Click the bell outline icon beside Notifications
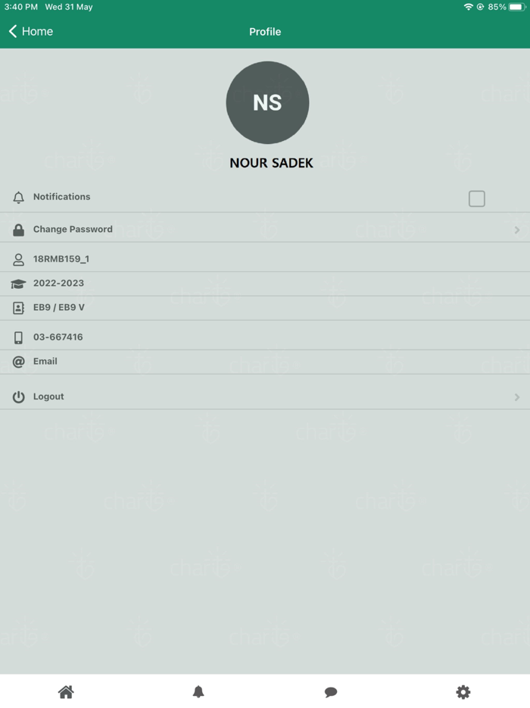The width and height of the screenshot is (530, 708). (18, 197)
